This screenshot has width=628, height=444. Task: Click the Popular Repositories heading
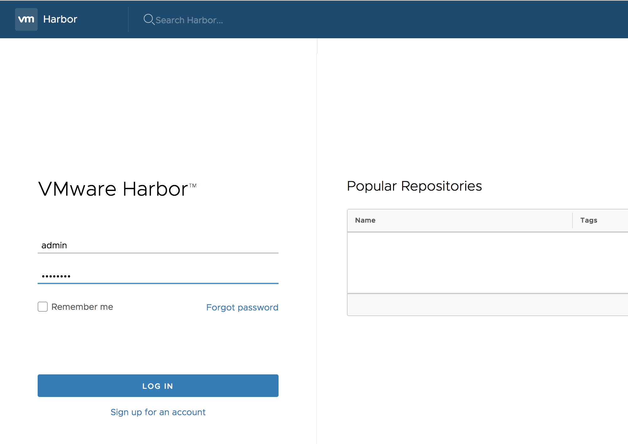pyautogui.click(x=414, y=186)
